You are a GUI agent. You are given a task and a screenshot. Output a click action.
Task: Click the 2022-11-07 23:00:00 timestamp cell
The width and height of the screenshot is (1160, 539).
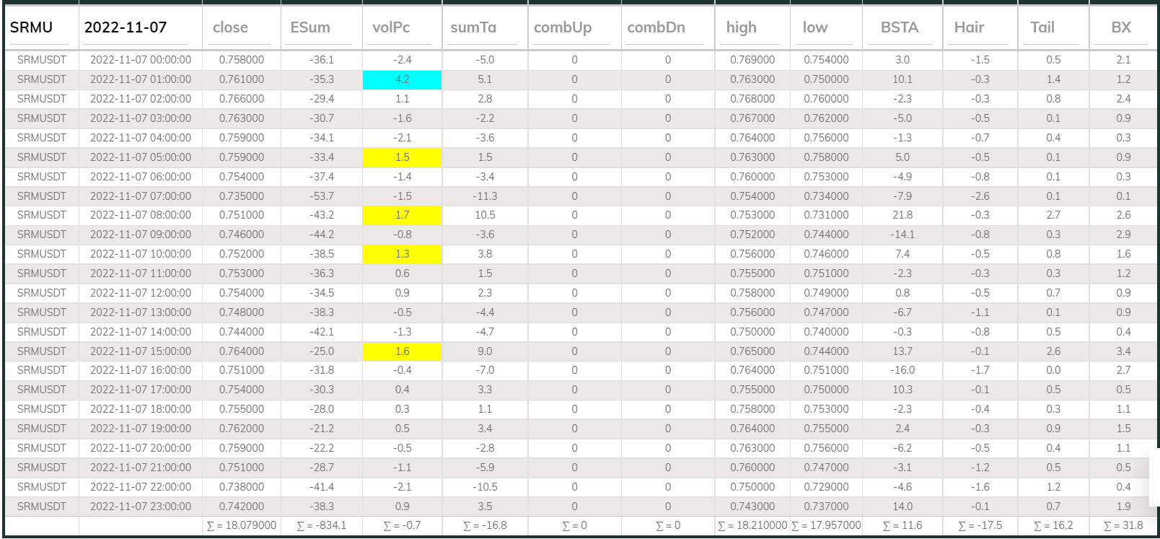click(x=141, y=507)
